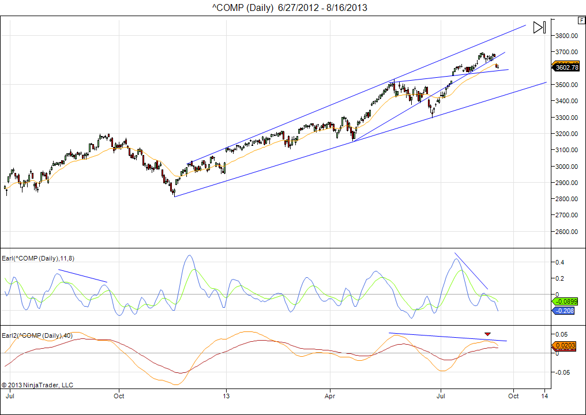Click the orange 0.0203 value marker

coord(566,345)
